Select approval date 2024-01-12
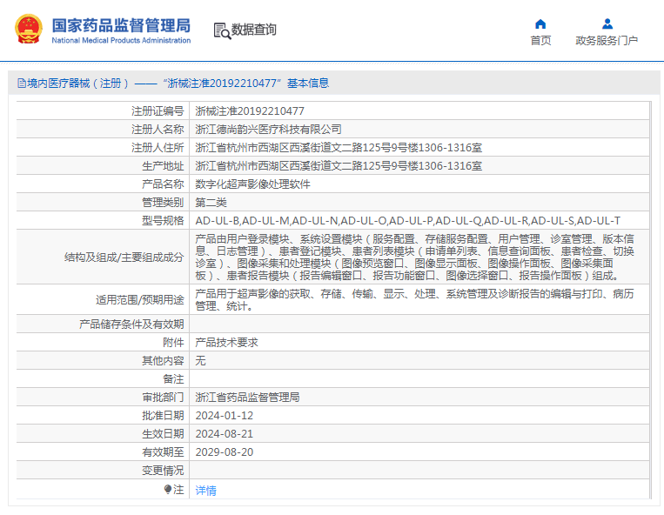The image size is (664, 515). click(x=224, y=416)
